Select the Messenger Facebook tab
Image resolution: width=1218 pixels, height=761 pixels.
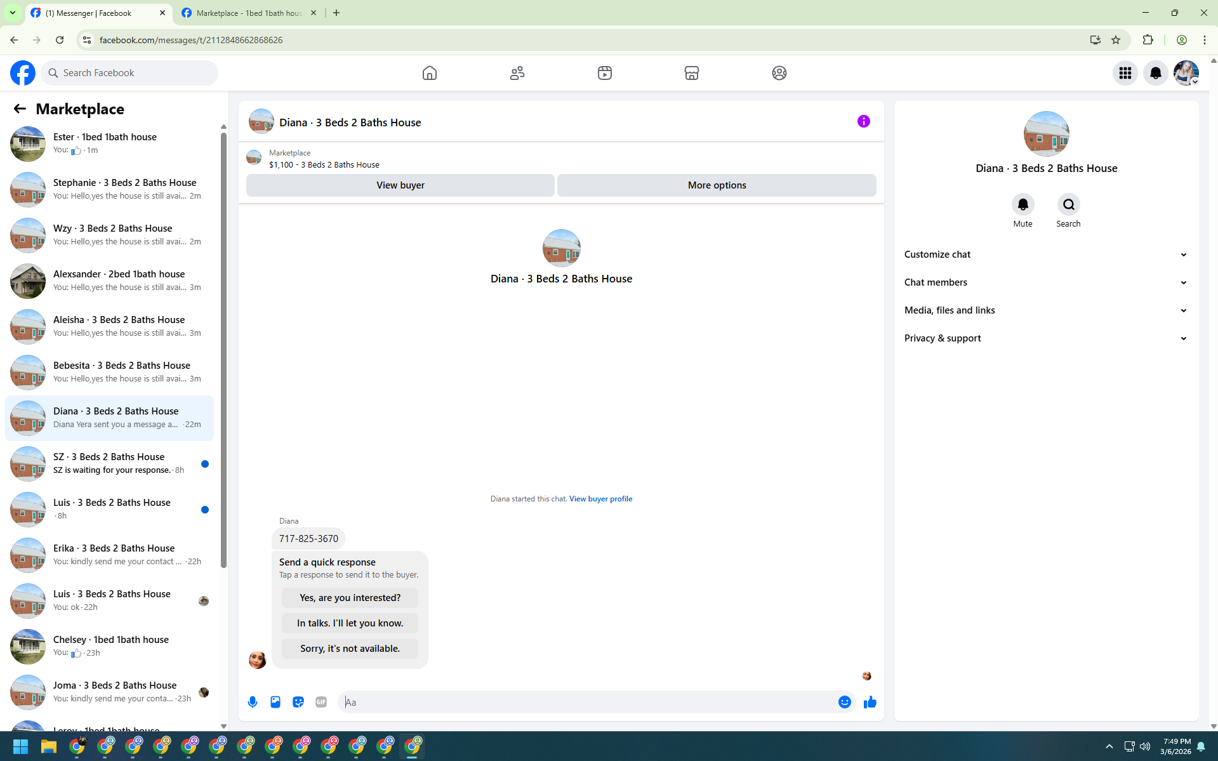[98, 13]
